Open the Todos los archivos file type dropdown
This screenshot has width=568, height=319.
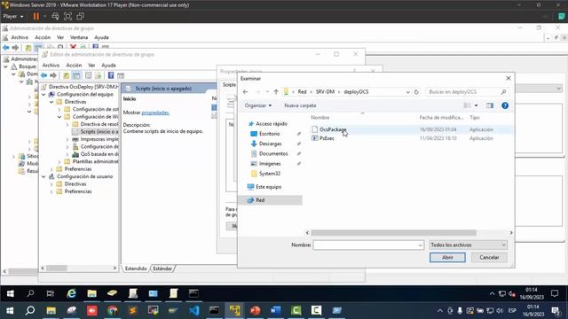468,245
